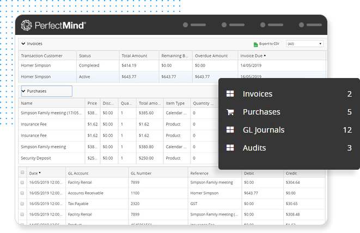Sort by Transaction Customer column header
The height and width of the screenshot is (233, 360).
tap(41, 56)
